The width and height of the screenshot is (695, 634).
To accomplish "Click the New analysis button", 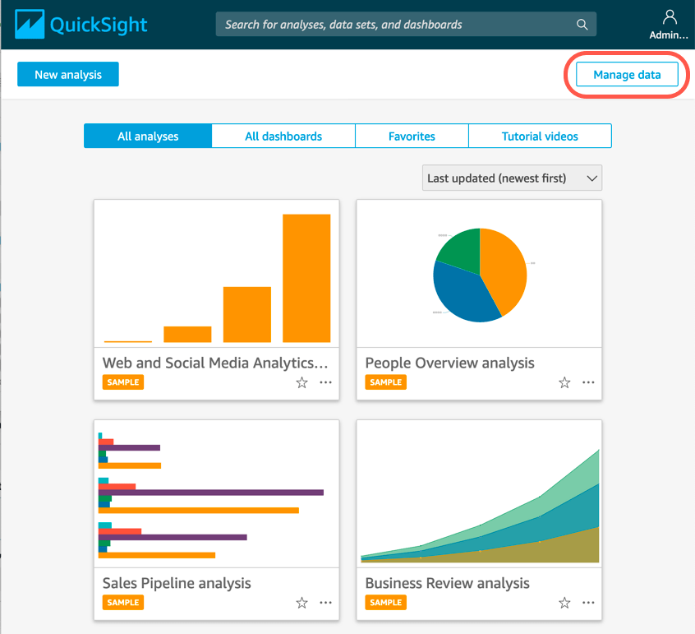I will coord(67,74).
